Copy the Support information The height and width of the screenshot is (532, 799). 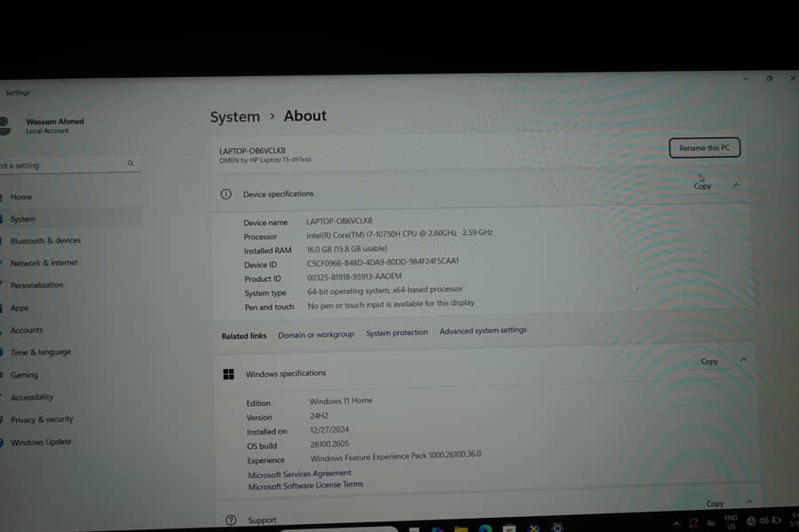click(715, 504)
